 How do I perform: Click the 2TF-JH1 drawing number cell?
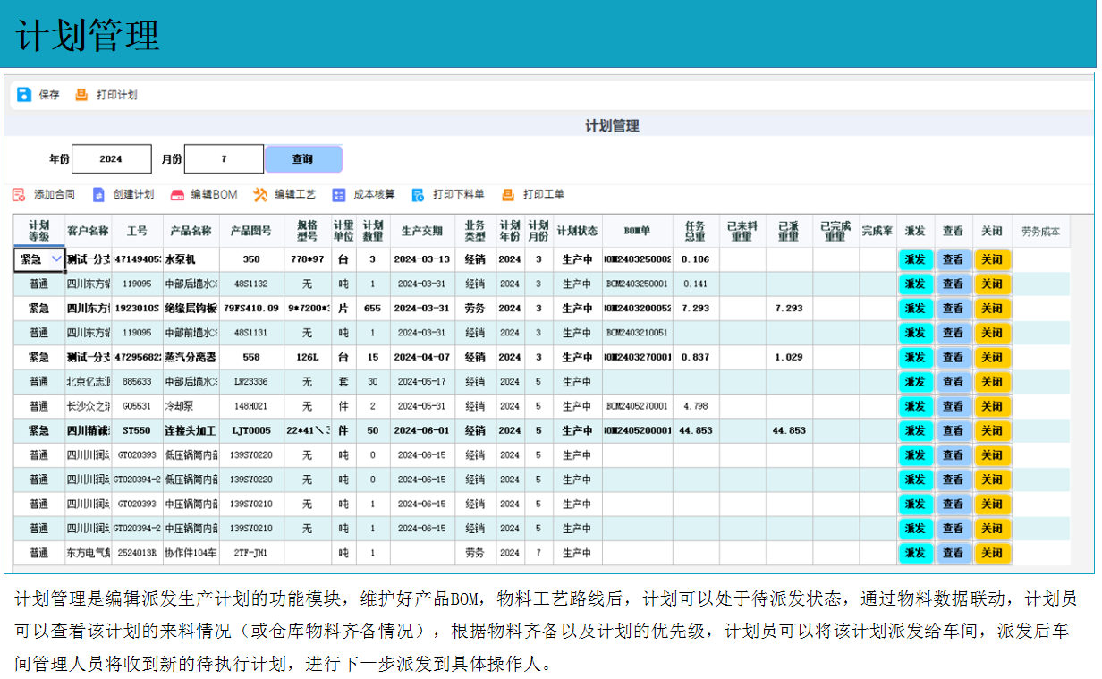(251, 553)
